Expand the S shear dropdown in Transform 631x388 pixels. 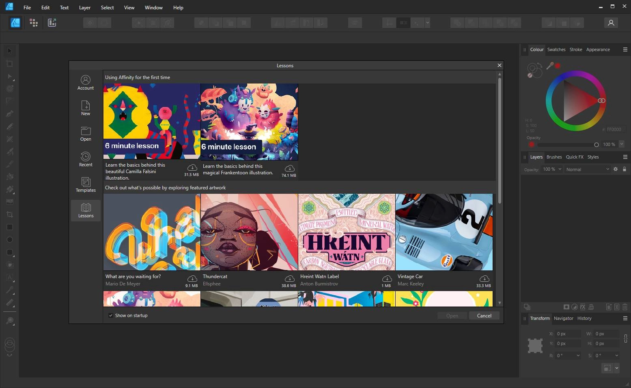(616, 356)
